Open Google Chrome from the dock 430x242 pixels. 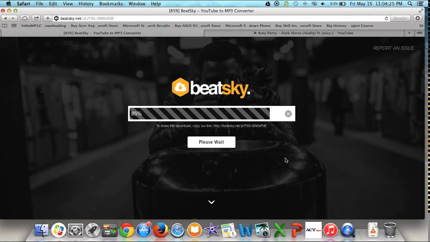click(x=126, y=230)
